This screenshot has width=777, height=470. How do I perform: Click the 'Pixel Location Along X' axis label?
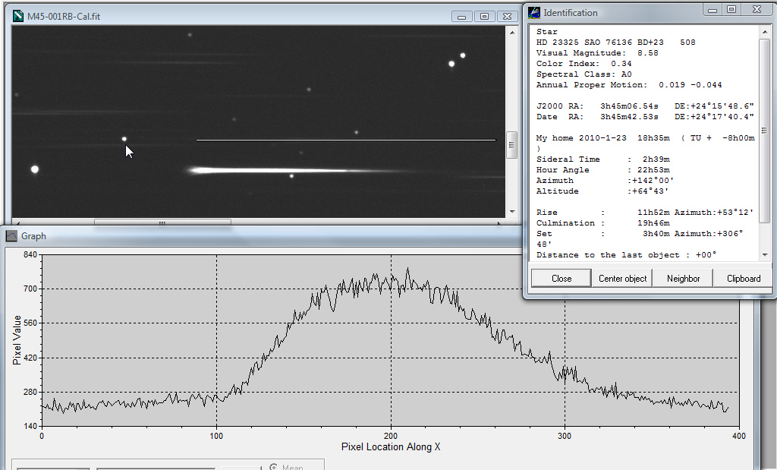click(391, 446)
